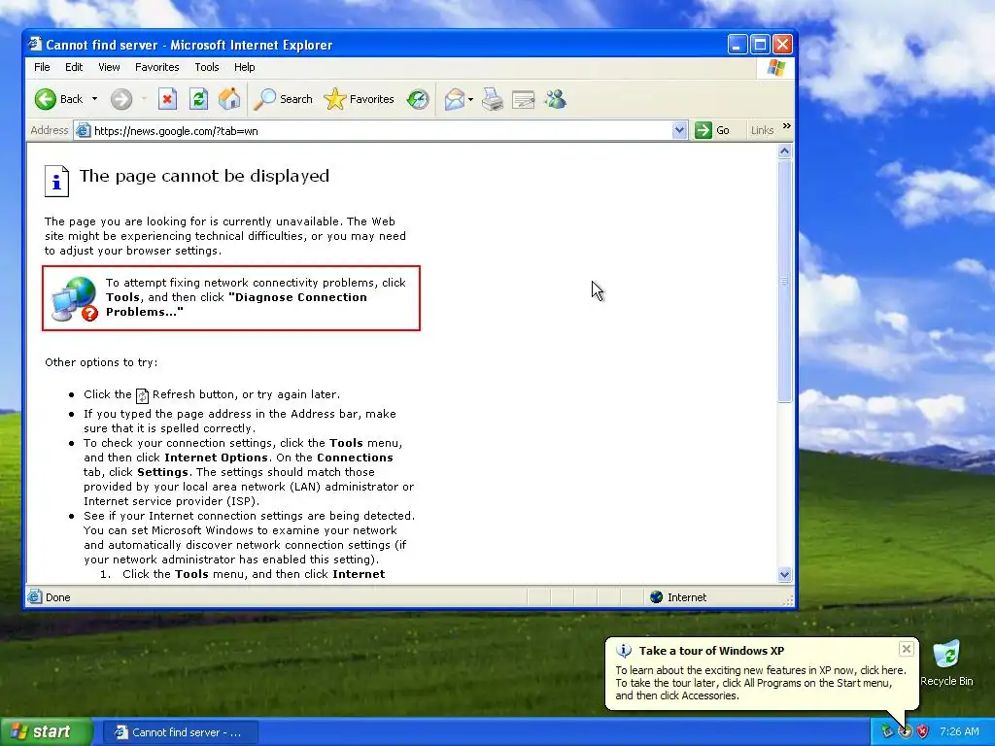Image resolution: width=995 pixels, height=746 pixels.
Task: Click the info icon beside page heading
Action: coord(56,182)
